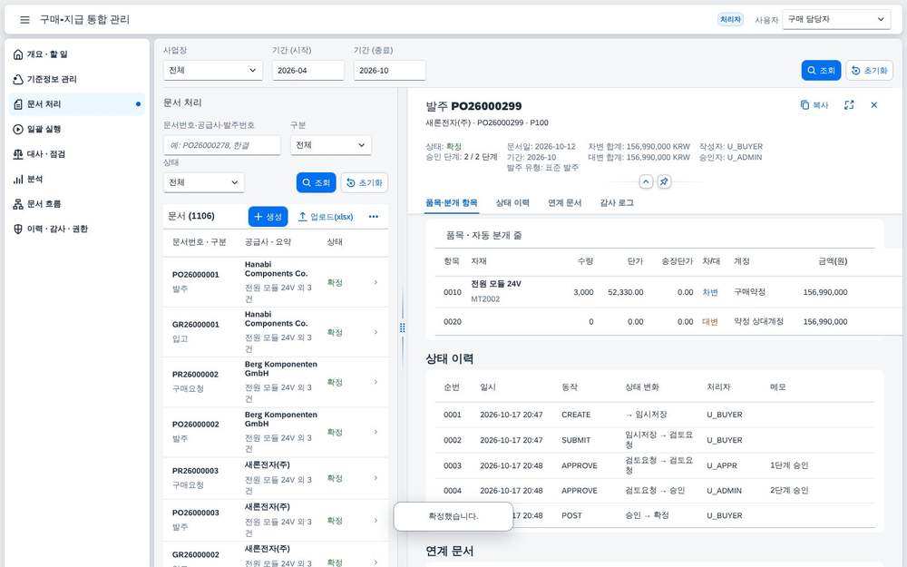The width and height of the screenshot is (907, 567).
Task: Click the 복사 copy button
Action: (814, 105)
